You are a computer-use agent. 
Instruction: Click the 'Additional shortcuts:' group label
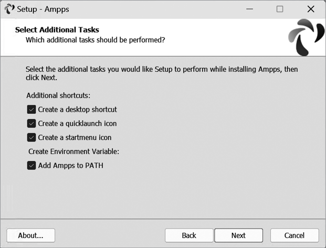[x=58, y=95]
